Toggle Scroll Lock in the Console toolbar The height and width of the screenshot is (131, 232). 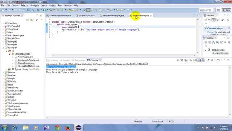[x=195, y=60]
